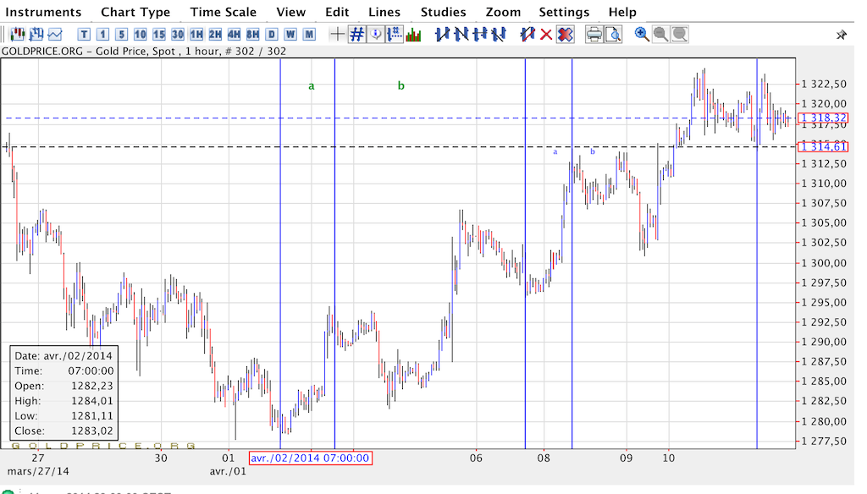This screenshot has height=494, width=867.
Task: Toggle the crosshair cursor tool
Action: tap(337, 35)
